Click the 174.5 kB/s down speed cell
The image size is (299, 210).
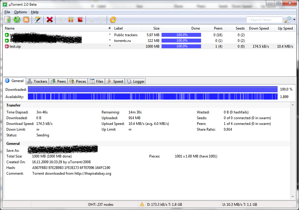pyautogui.click(x=261, y=46)
